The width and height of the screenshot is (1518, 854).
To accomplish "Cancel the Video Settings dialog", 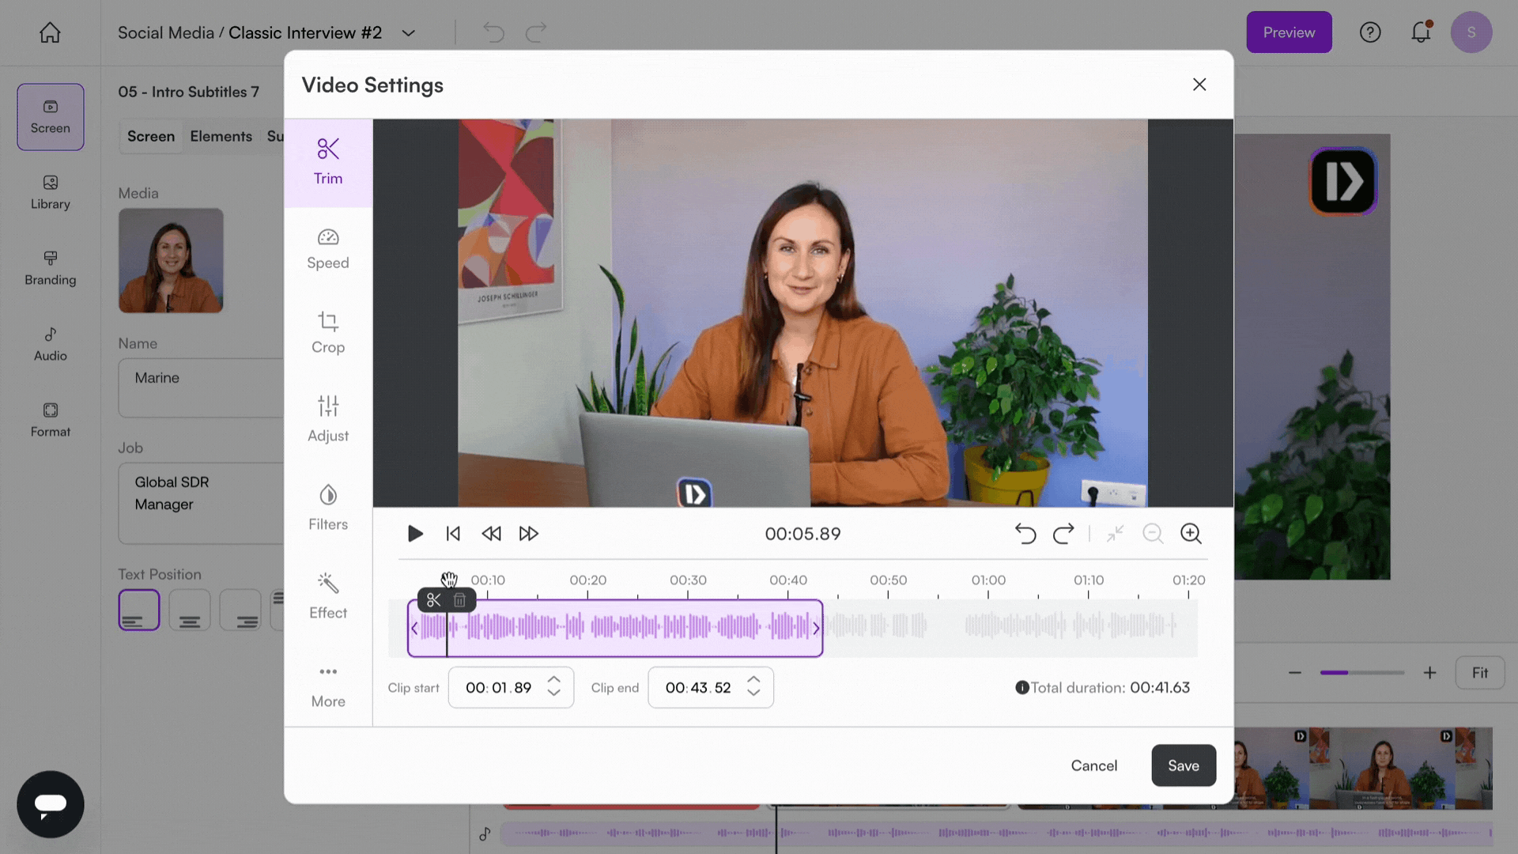I will click(x=1093, y=765).
